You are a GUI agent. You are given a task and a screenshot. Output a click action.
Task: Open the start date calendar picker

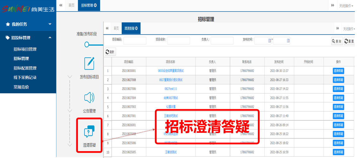270,41
